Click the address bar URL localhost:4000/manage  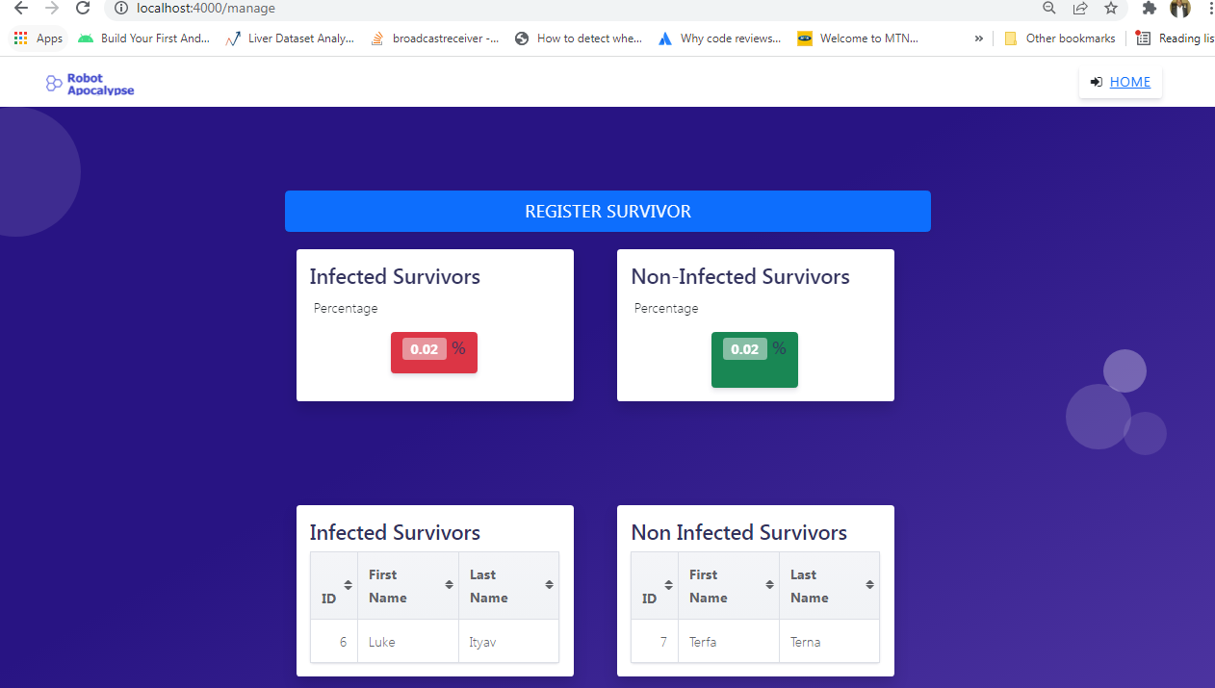pyautogui.click(x=206, y=8)
